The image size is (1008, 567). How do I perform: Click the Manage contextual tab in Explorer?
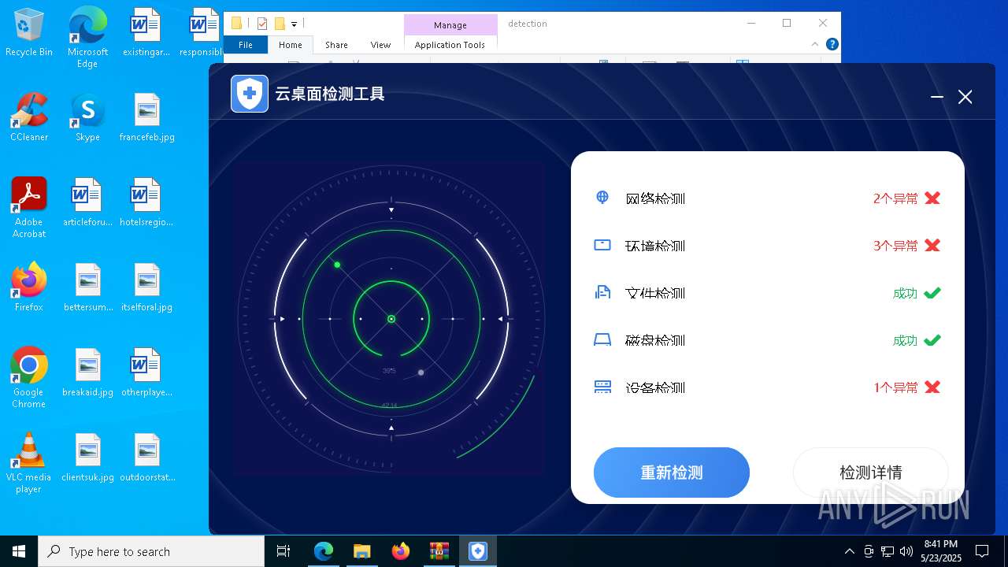(450, 24)
